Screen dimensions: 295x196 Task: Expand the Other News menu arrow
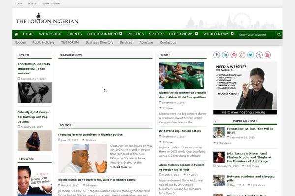[x=196, y=34]
